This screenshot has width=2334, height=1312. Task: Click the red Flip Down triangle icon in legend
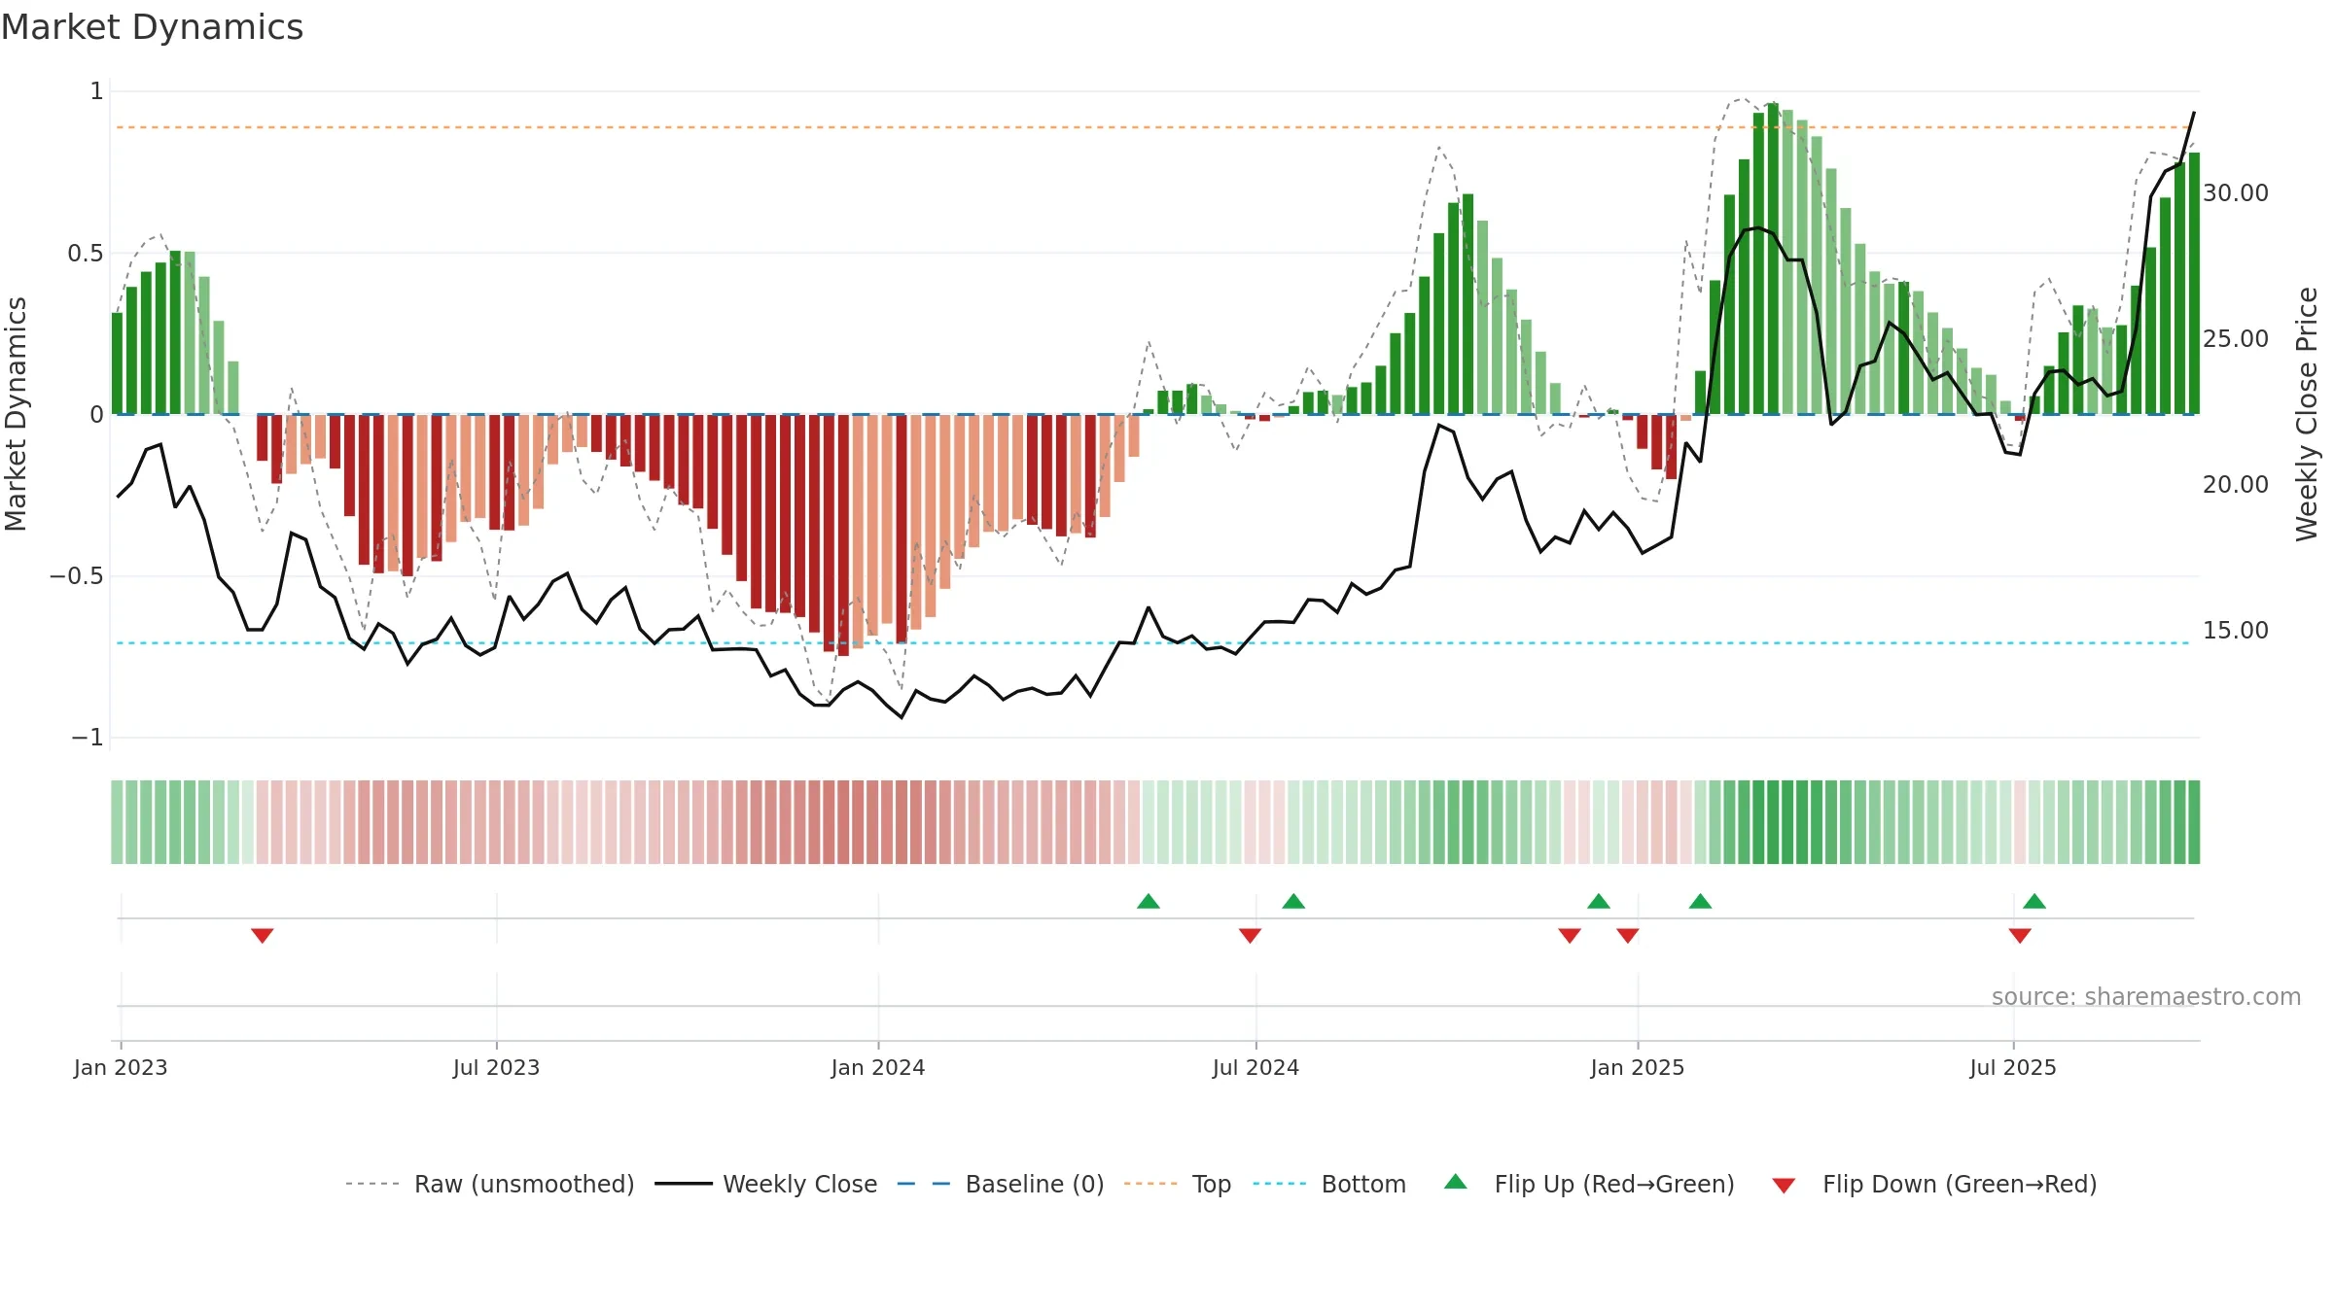coord(1784,1186)
